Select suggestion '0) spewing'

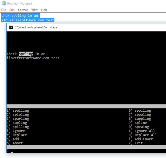[139, 127]
